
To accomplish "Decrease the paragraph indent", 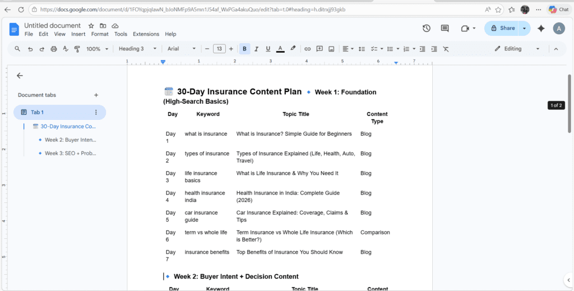I will (423, 49).
